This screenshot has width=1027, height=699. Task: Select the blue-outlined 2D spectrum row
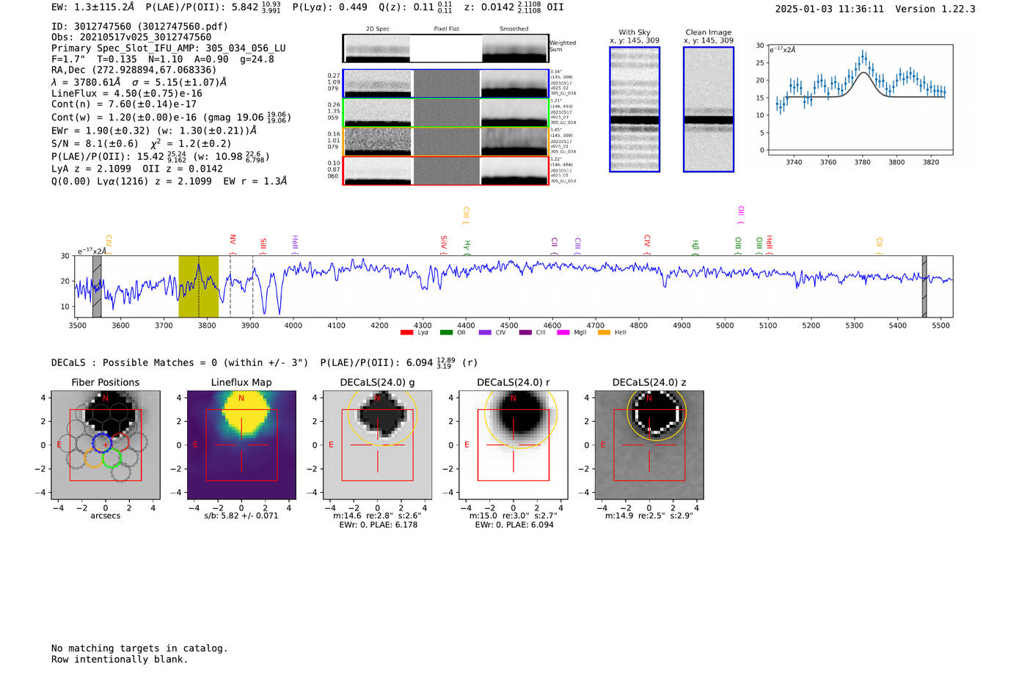[x=446, y=84]
